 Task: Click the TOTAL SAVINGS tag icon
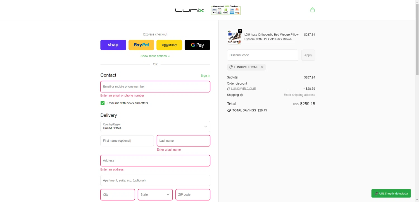(x=229, y=110)
